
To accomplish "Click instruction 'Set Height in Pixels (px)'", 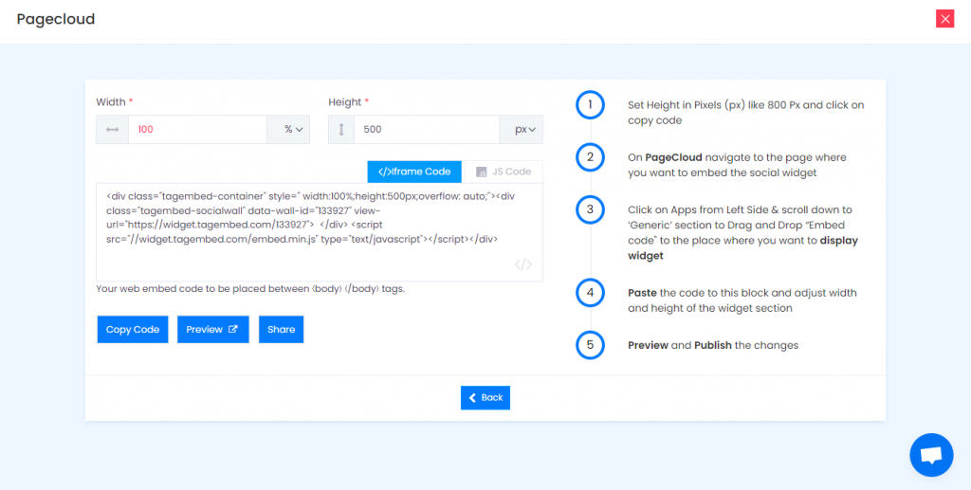I will (745, 113).
